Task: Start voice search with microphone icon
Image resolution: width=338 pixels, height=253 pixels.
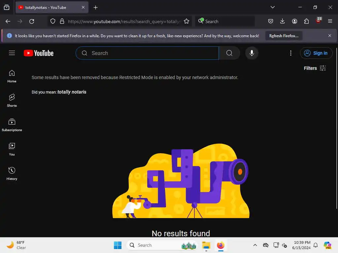Action: [252, 53]
